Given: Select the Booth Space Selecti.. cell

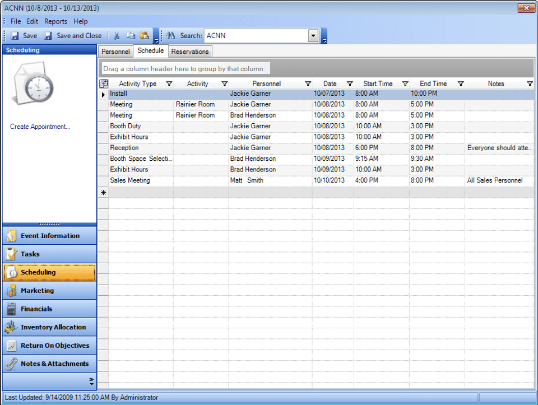Looking at the screenshot, I should [141, 159].
